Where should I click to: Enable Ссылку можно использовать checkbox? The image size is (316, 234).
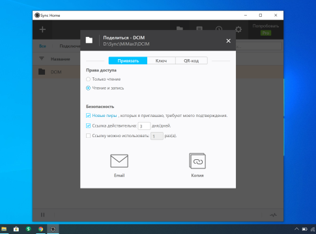point(88,136)
